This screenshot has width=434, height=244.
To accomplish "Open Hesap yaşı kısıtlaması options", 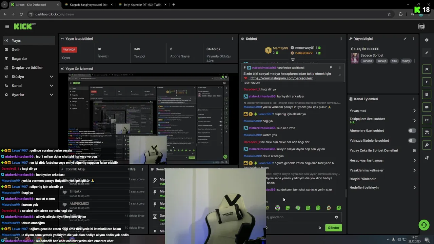I will pos(383,160).
